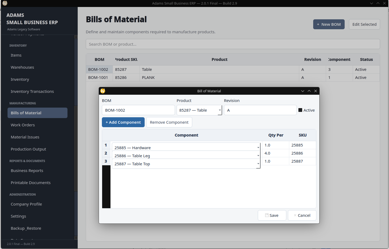The width and height of the screenshot is (389, 249).
Task: Maximize the main ERP window
Action: (x=378, y=3)
